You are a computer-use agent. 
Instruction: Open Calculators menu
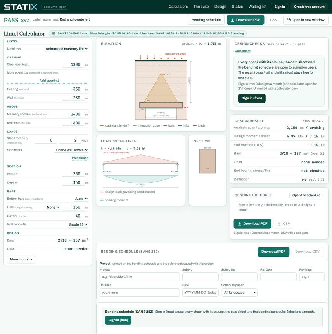click(x=178, y=7)
